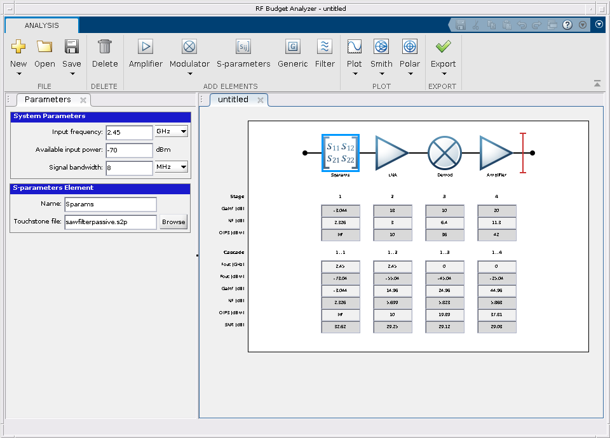Select the Demod mixer block
Viewport: 610px width, 438px height.
444,153
